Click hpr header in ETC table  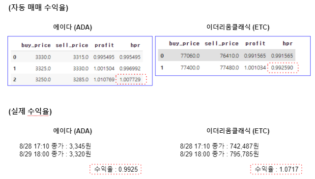pos(287,43)
